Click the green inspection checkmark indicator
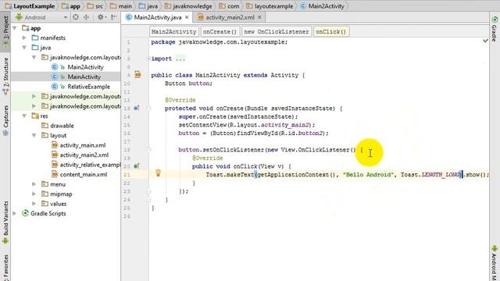This screenshot has width=500, height=281. 485,41
